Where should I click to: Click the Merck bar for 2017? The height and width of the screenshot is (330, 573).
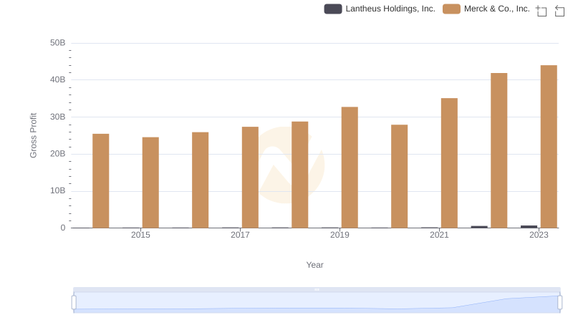250,178
